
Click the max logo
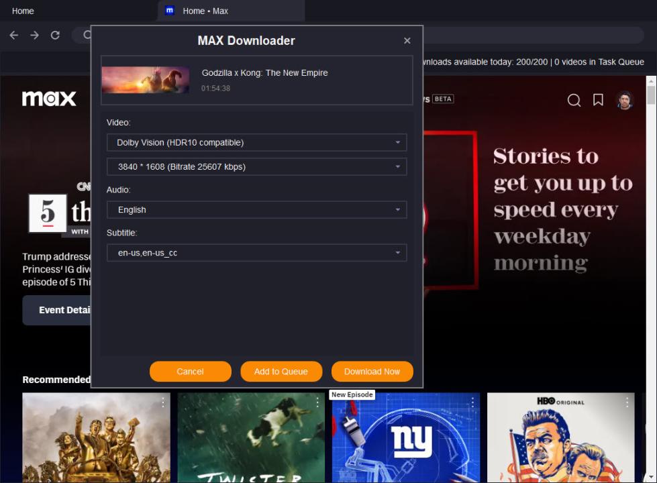click(49, 99)
